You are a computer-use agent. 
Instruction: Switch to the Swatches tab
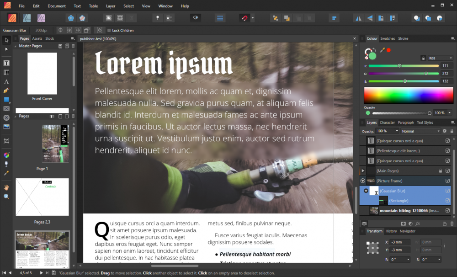388,38
